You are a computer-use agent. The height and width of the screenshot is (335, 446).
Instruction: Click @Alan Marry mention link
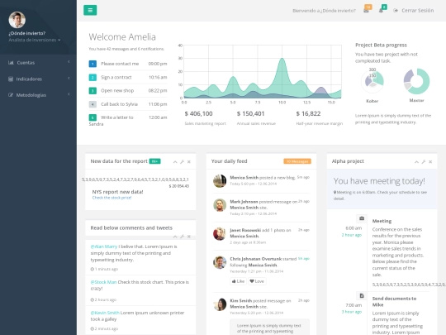pos(104,246)
